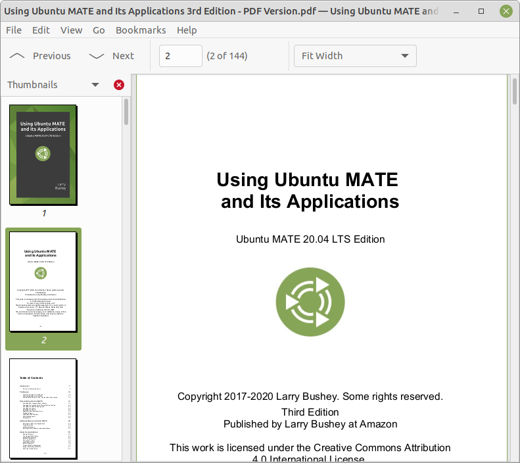Click the Previous button label

point(52,56)
